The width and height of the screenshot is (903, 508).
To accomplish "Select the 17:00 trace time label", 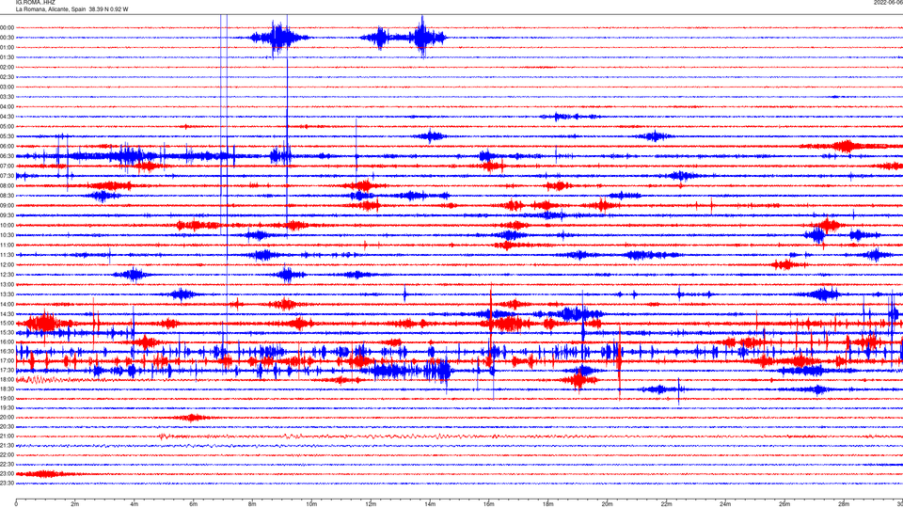I will (x=7, y=360).
